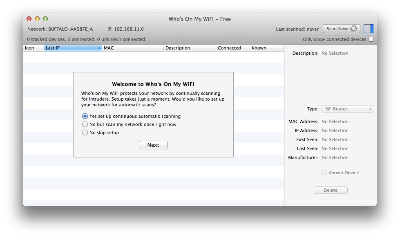Click the Scan Now button
Viewport: 400px width, 238px height.
[341, 29]
